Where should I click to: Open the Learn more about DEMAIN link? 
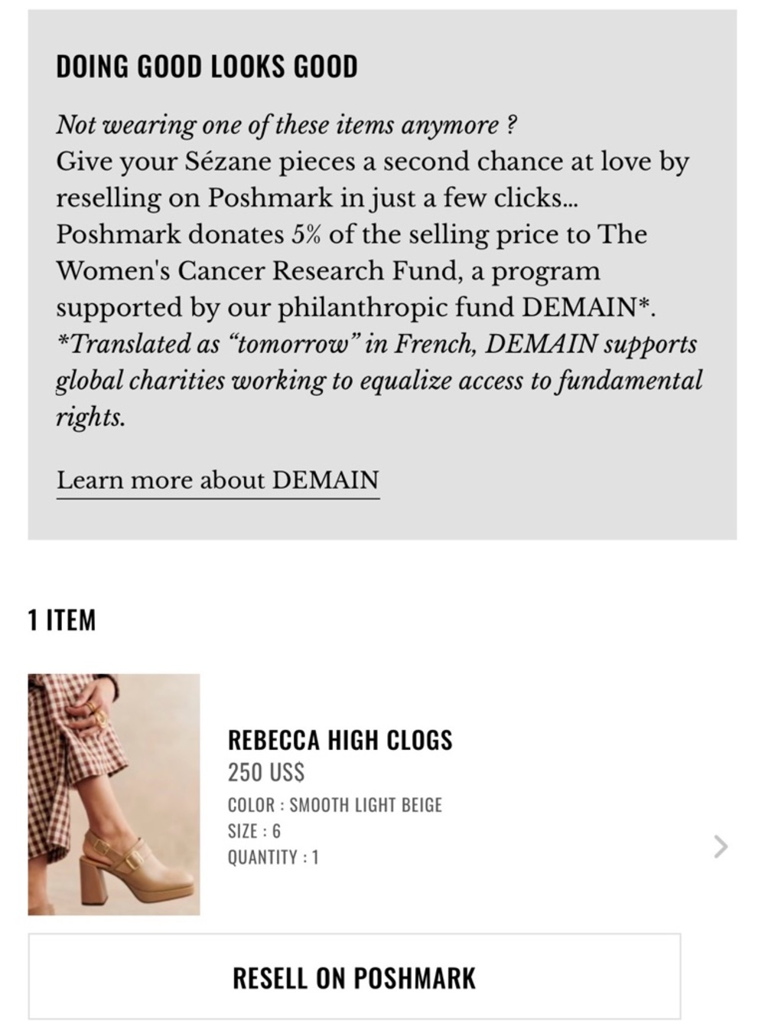click(x=218, y=480)
